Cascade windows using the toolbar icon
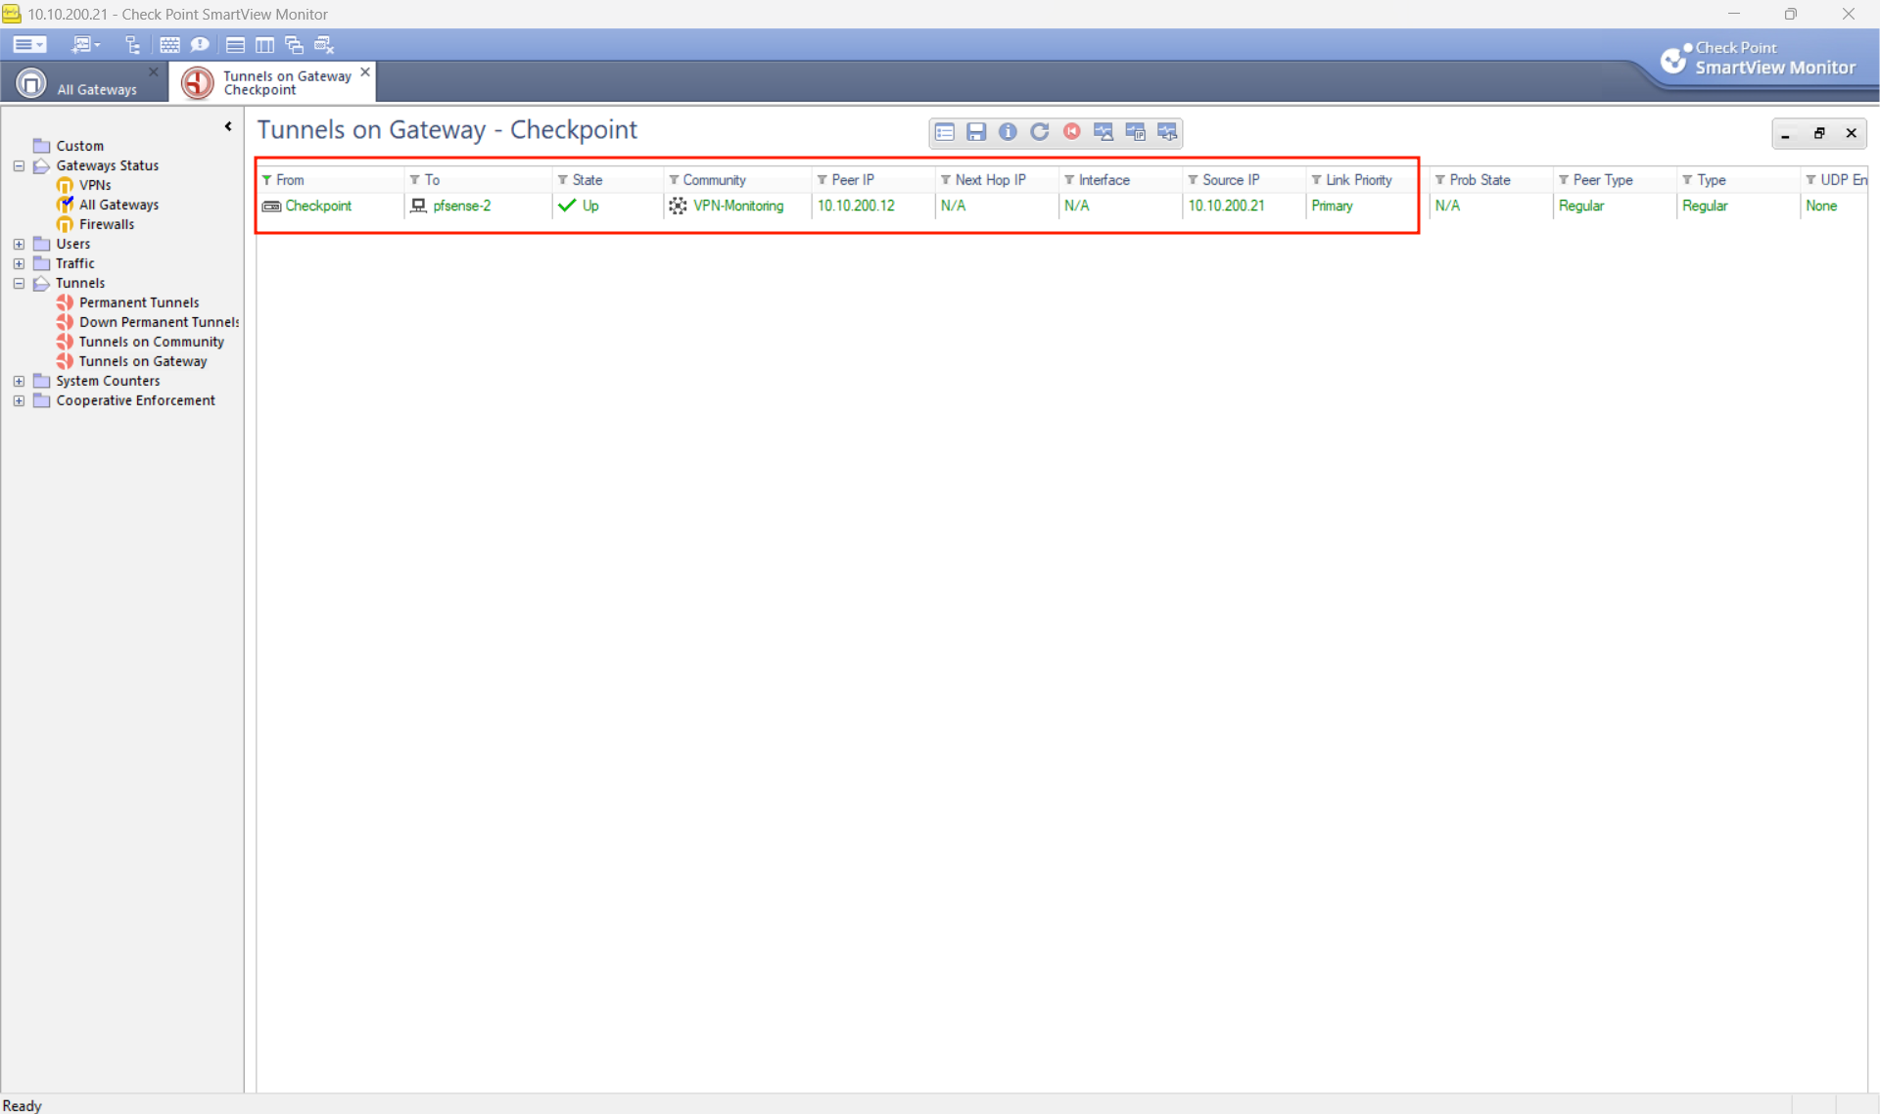Image resolution: width=1880 pixels, height=1114 pixels. pos(294,45)
